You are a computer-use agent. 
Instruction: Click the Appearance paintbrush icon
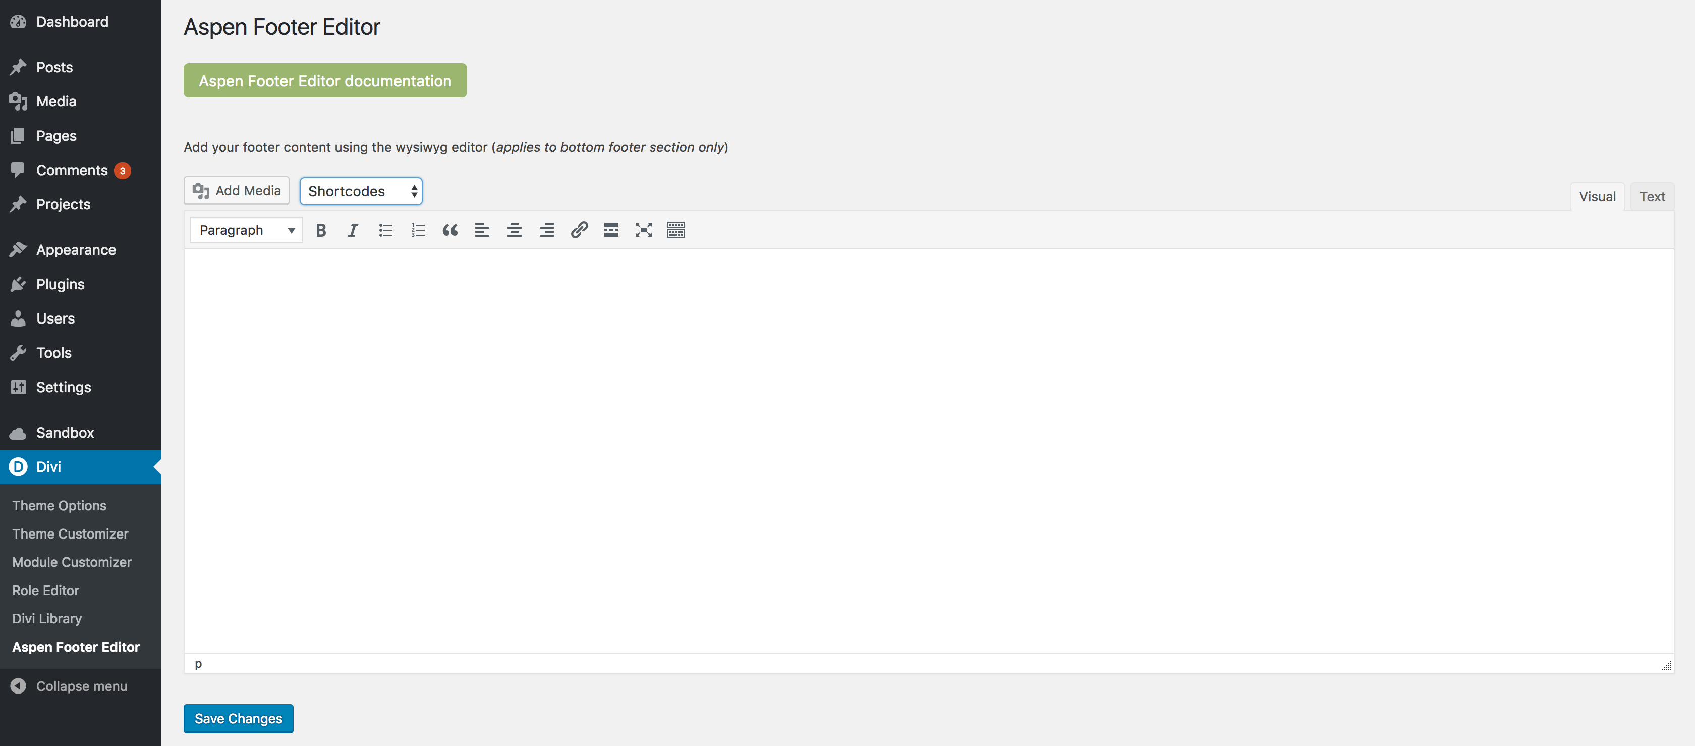click(x=19, y=250)
